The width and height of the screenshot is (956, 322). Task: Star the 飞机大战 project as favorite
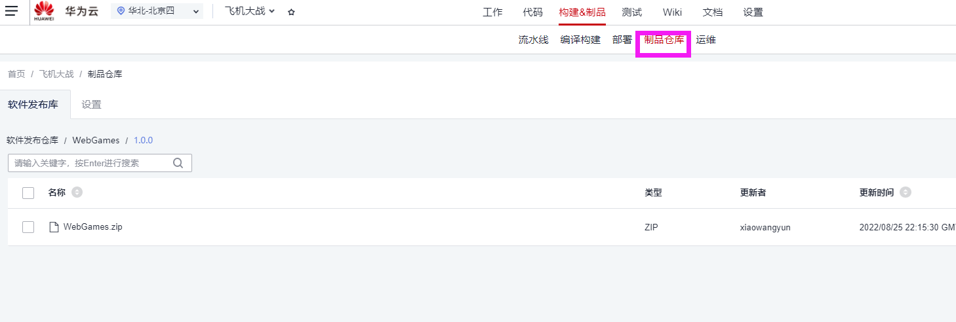coord(292,12)
